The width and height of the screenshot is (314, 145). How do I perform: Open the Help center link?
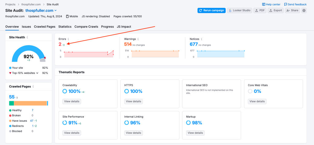271,4
